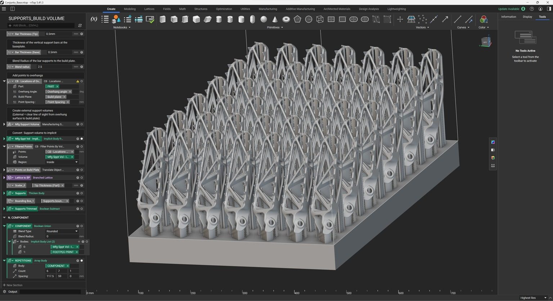
Task: Expand the Mfg Support Volume block
Action: [4, 124]
